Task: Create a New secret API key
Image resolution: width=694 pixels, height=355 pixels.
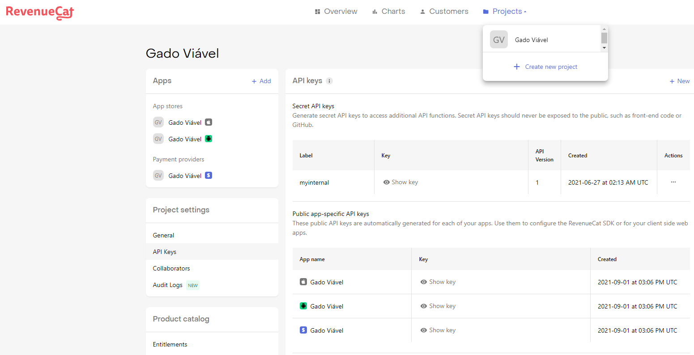Action: 679,81
